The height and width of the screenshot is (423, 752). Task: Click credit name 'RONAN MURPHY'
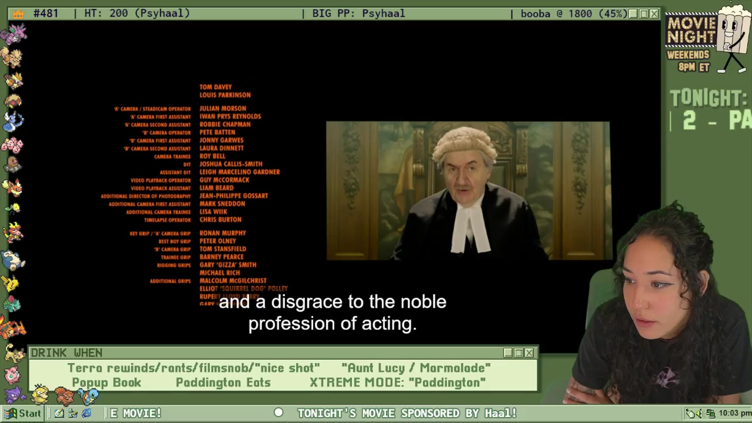point(223,233)
